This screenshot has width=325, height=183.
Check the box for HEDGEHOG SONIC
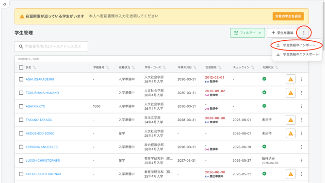point(21,133)
